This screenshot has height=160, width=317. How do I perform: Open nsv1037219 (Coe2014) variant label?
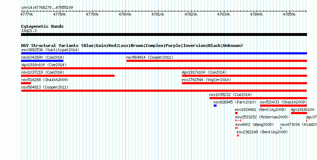[x=43, y=72]
